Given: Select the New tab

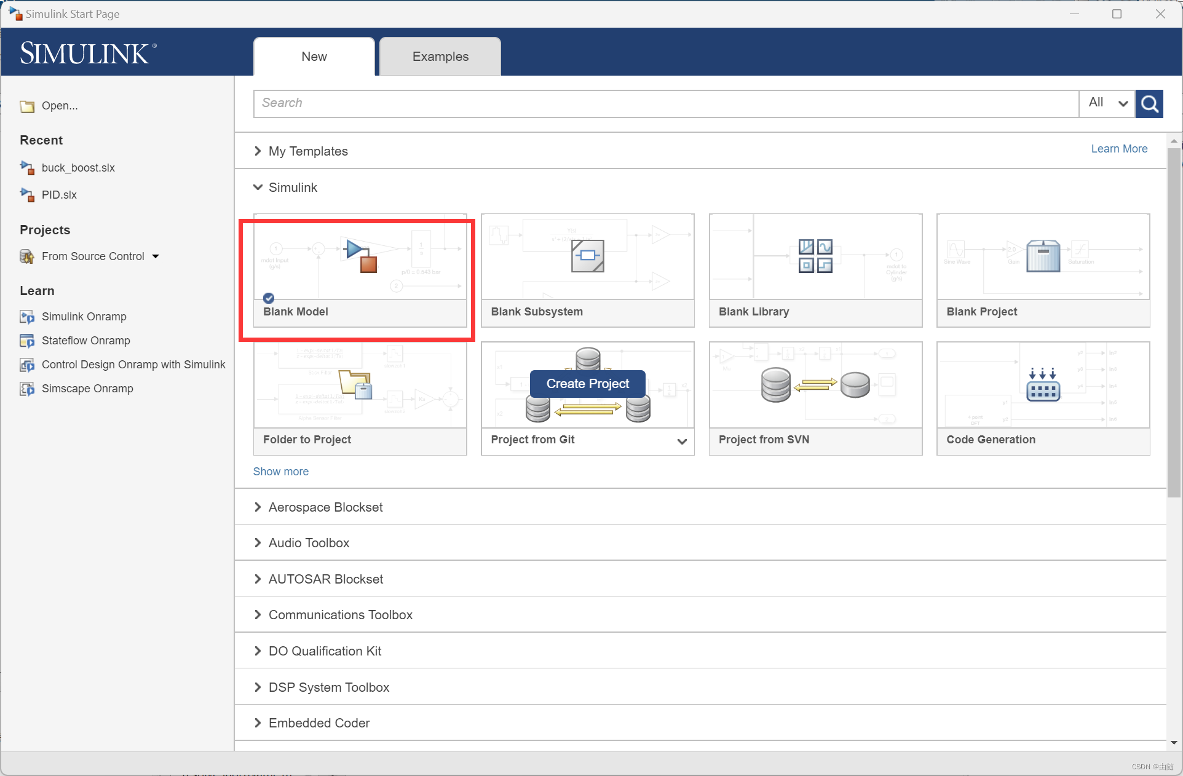Looking at the screenshot, I should point(314,57).
